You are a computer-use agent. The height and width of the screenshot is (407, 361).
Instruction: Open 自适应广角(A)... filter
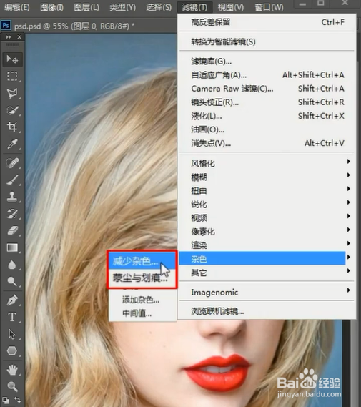pyautogui.click(x=267, y=75)
